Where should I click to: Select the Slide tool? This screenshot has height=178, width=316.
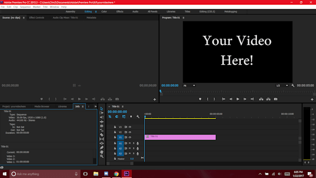click(102, 143)
